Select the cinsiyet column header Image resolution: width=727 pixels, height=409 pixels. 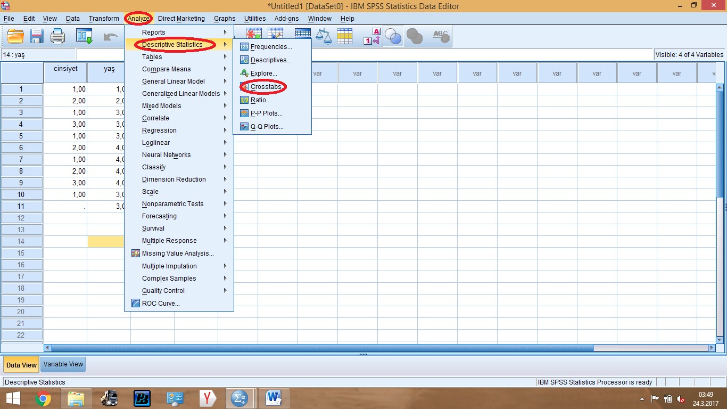click(x=65, y=72)
